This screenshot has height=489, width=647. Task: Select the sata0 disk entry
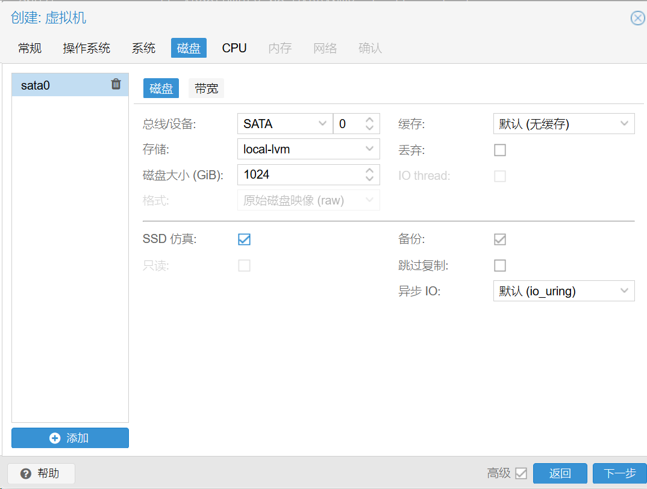pyautogui.click(x=70, y=85)
